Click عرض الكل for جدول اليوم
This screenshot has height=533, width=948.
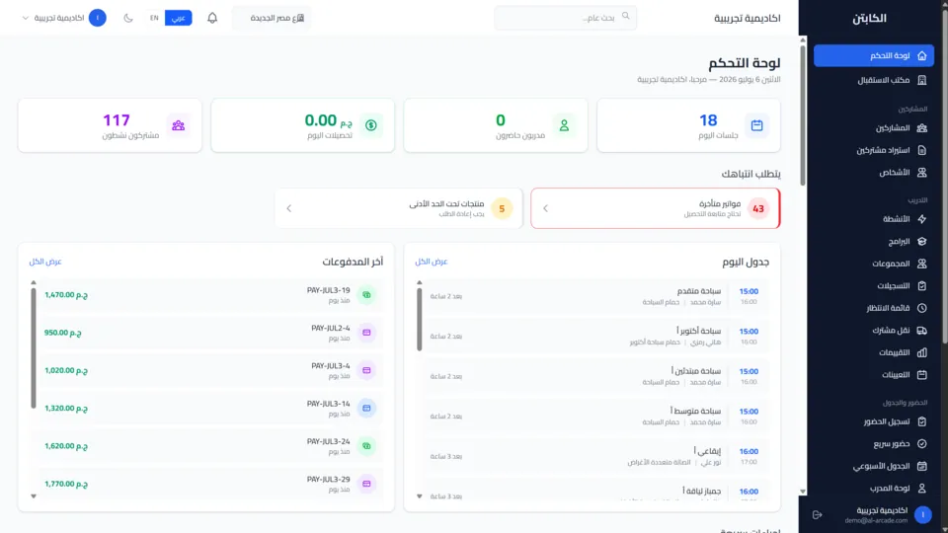click(x=432, y=262)
